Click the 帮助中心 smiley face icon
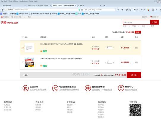The width and height of the screenshot is (161, 119). coord(121,88)
